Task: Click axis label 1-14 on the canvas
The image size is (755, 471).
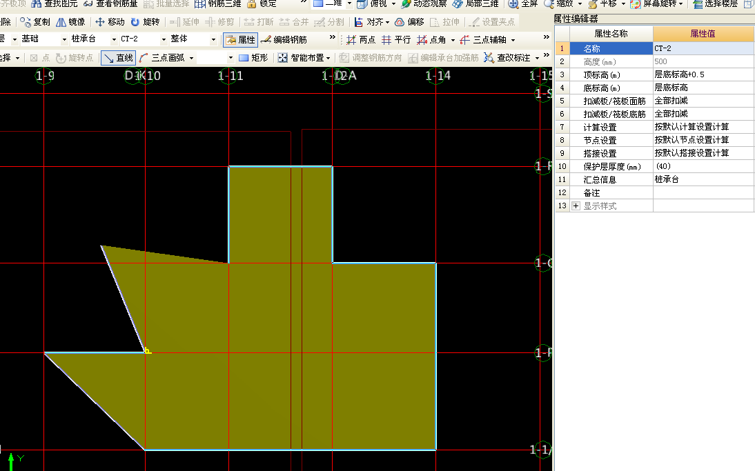Action: pos(438,76)
